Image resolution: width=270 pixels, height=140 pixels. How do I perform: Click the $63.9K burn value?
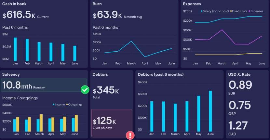click(x=107, y=15)
